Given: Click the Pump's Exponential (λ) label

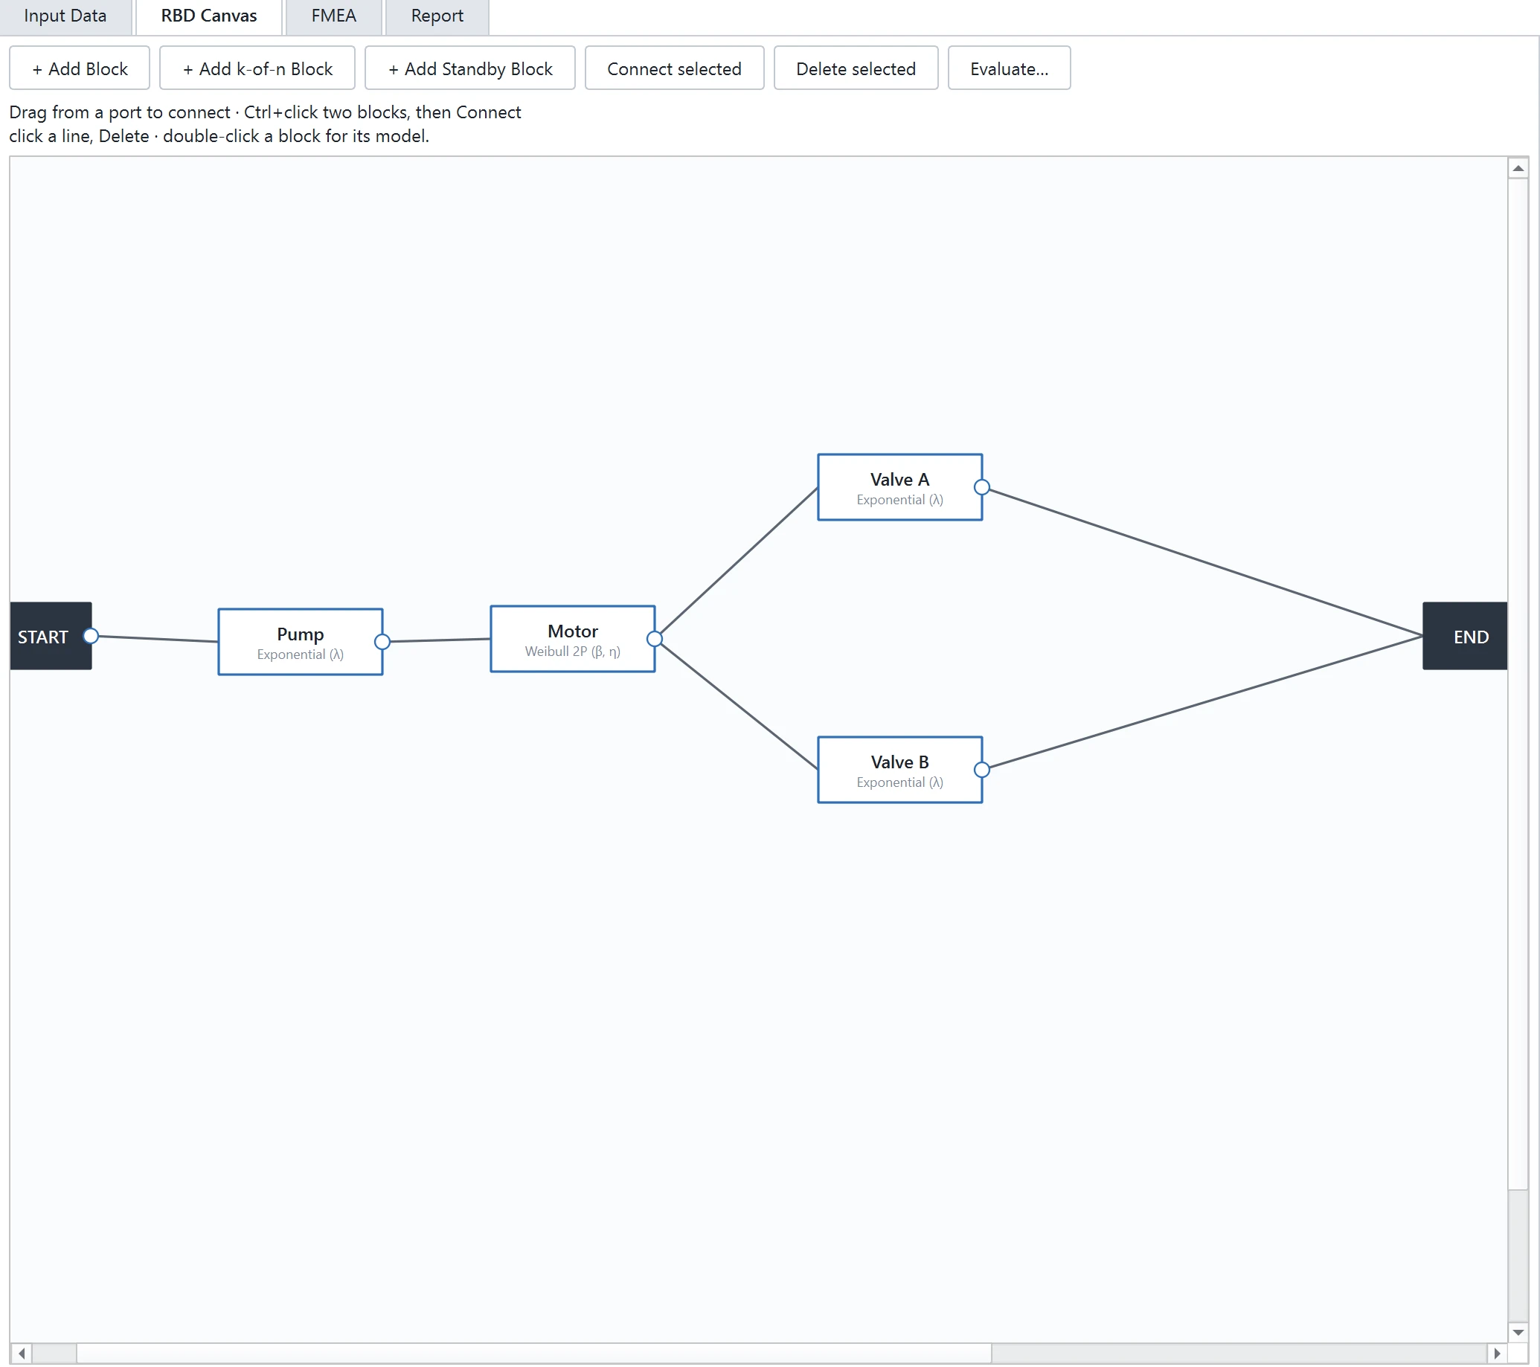Looking at the screenshot, I should click(300, 654).
